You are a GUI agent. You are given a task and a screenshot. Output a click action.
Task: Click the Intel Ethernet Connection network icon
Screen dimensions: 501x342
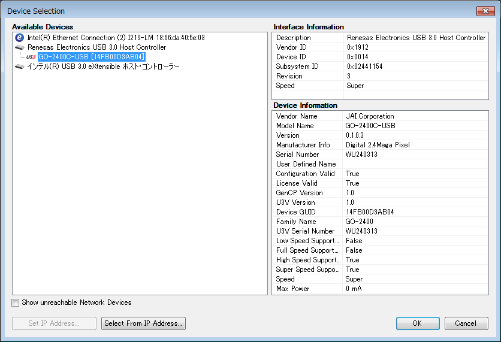20,38
